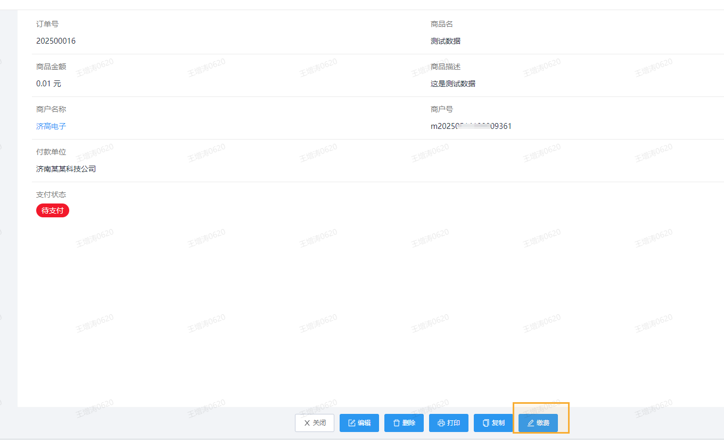Viewport: 724px width, 440px height.
Task: Click the merchant number starting with m2025
Action: [x=471, y=126]
